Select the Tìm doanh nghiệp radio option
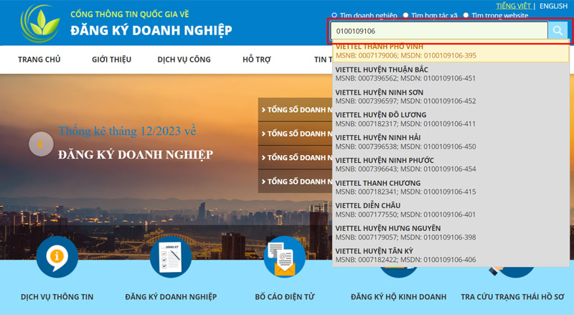Image resolution: width=574 pixels, height=315 pixels. coord(334,15)
